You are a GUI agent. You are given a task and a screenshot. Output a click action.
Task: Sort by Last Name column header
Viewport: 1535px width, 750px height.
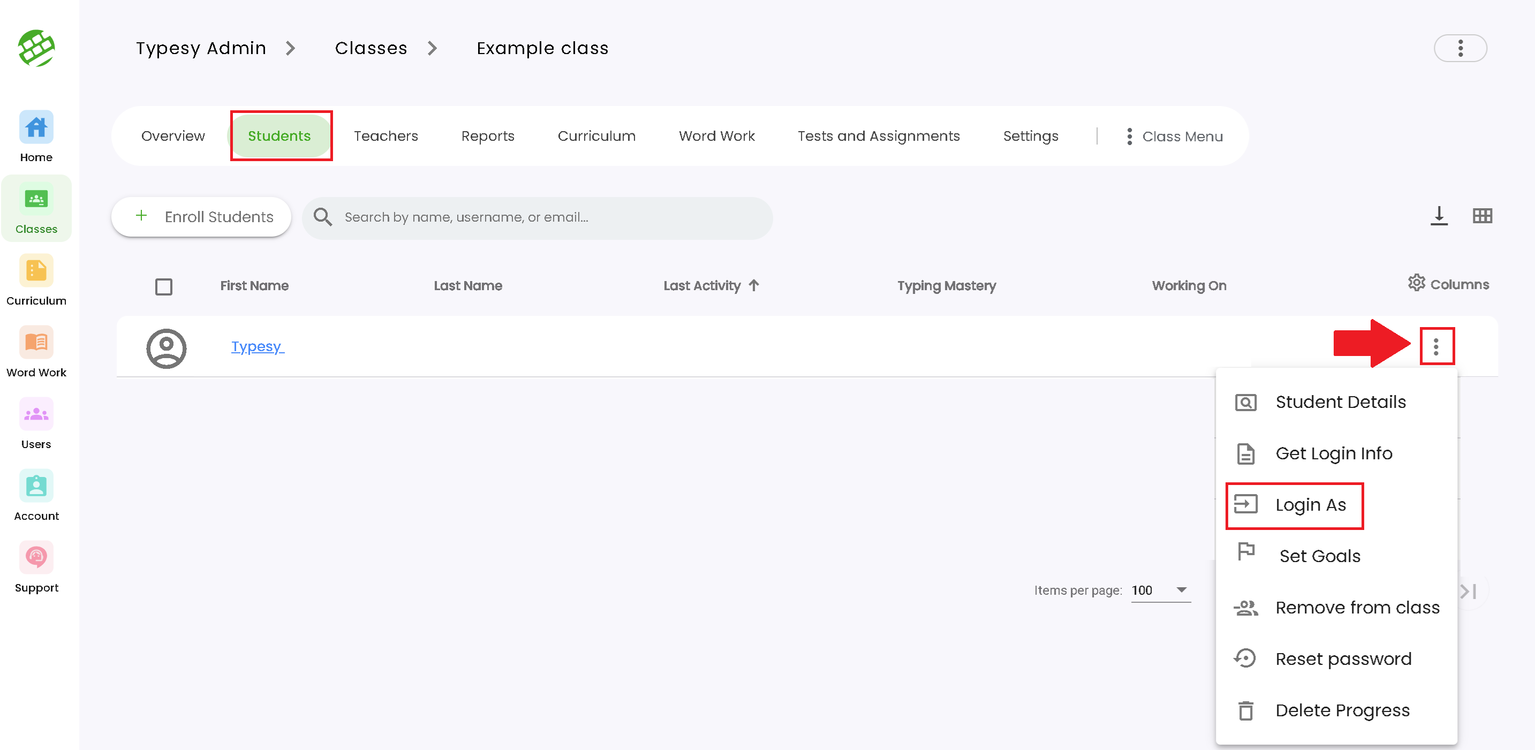[x=468, y=286]
